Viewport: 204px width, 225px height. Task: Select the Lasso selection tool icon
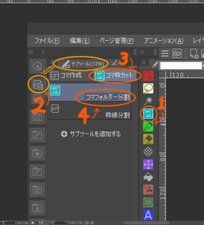coord(148,88)
